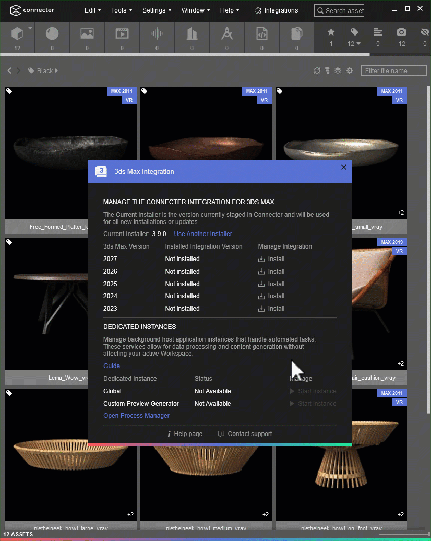Click the thumbnail size slider at bottom right
Viewport: 431px width, 541px height.
coord(403,534)
